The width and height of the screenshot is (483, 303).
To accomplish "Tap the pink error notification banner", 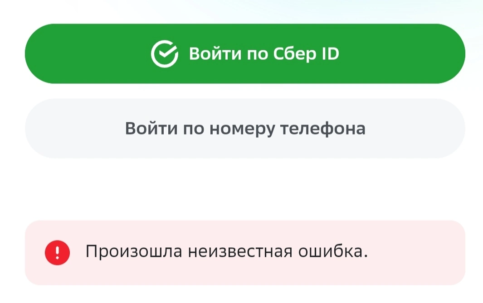I will pos(245,253).
